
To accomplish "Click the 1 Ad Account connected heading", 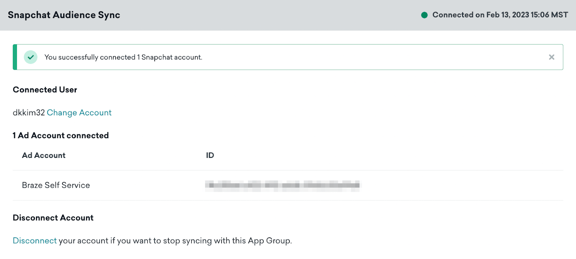I will (61, 136).
